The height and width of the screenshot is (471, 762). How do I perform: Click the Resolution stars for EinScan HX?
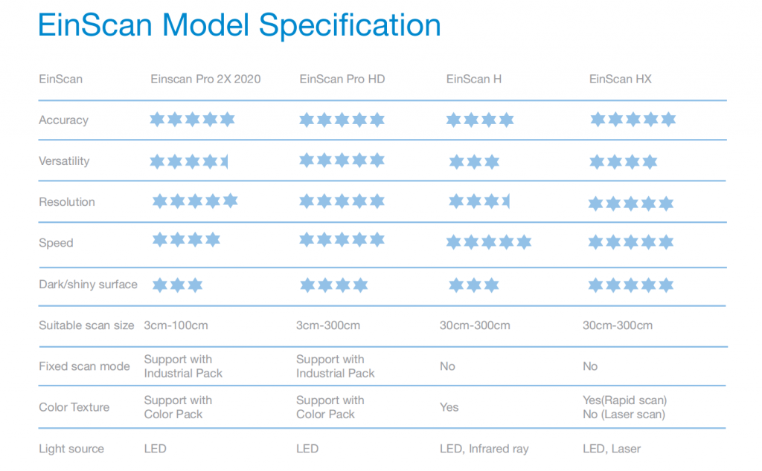pos(631,203)
